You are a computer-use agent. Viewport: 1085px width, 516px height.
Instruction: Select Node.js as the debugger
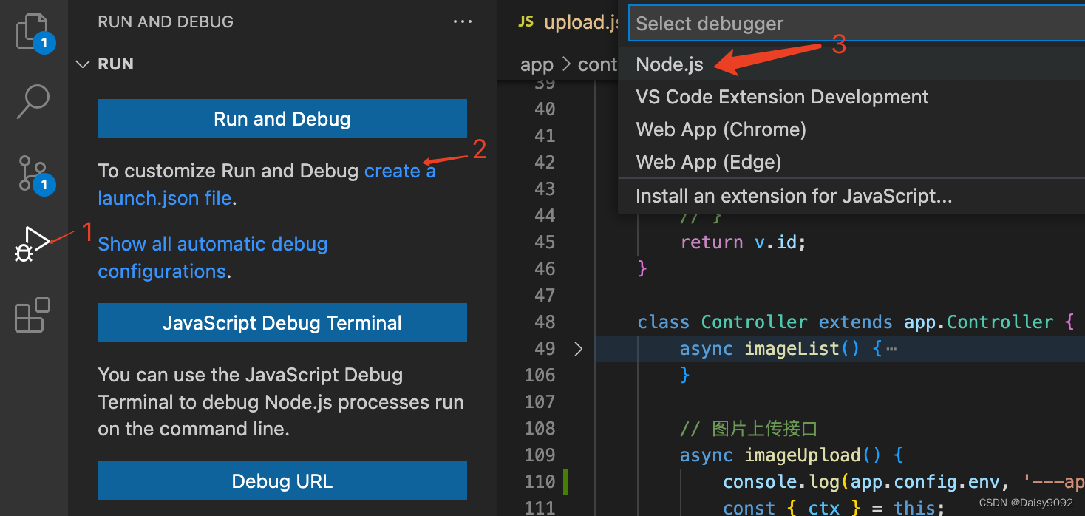point(670,64)
